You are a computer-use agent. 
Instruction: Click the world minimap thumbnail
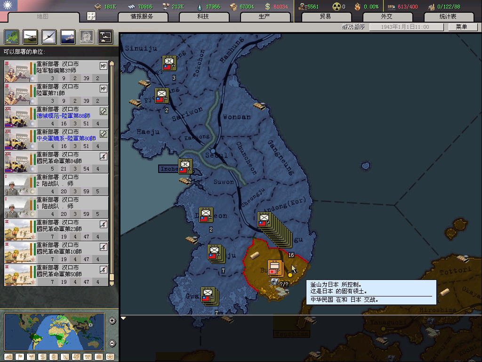point(55,332)
